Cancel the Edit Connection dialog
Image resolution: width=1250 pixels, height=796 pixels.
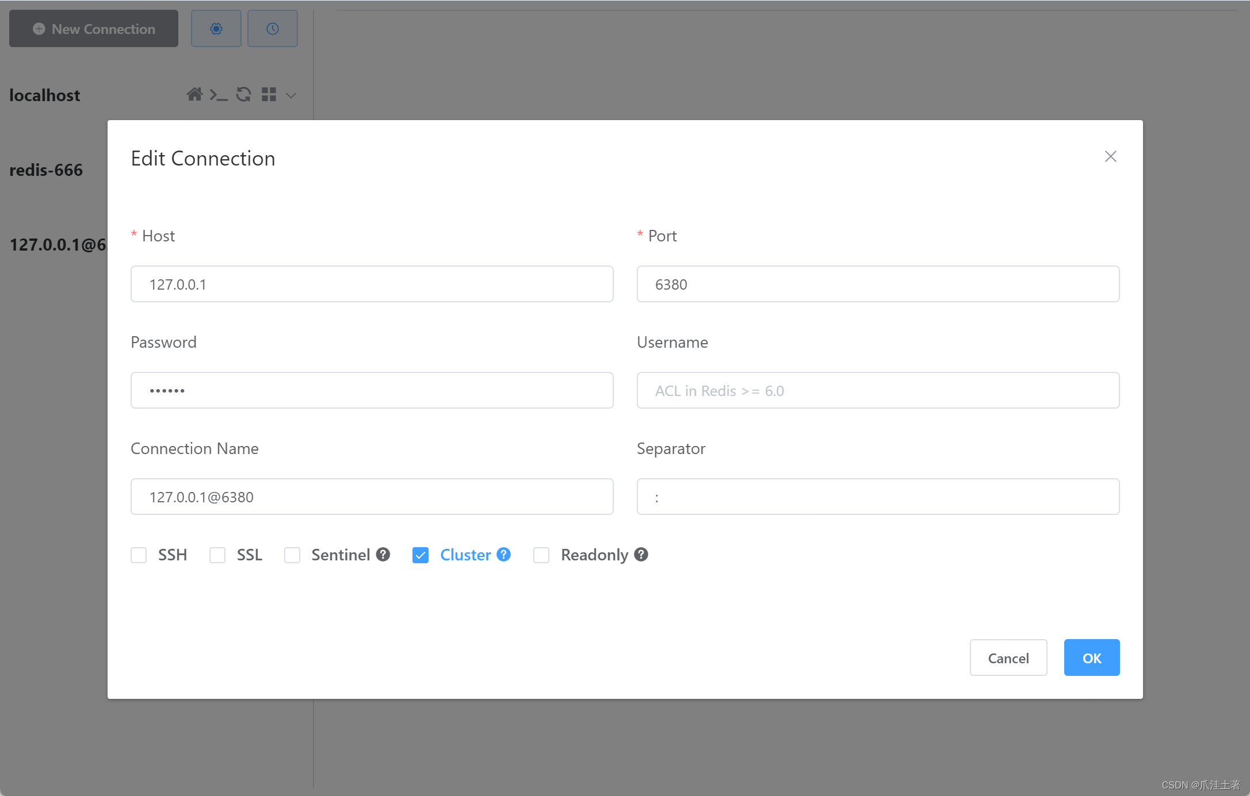[1008, 657]
